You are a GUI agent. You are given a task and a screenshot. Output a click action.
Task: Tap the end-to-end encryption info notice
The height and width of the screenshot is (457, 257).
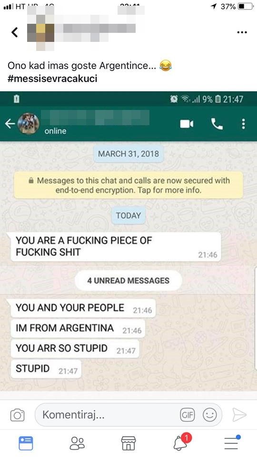coord(128,185)
